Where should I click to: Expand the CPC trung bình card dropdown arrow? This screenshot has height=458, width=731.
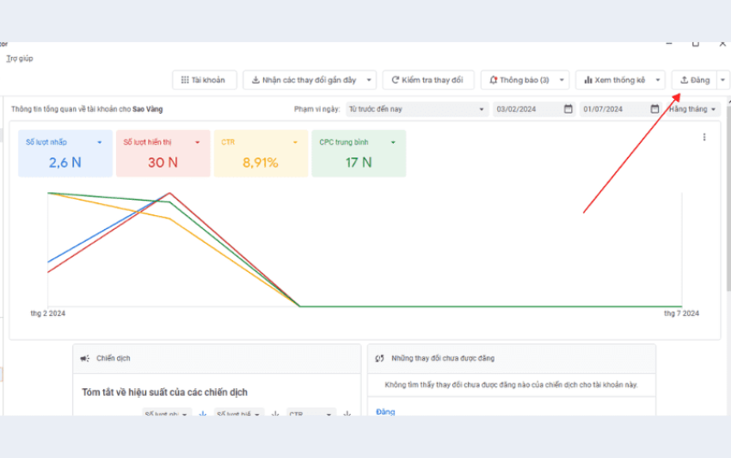point(393,142)
